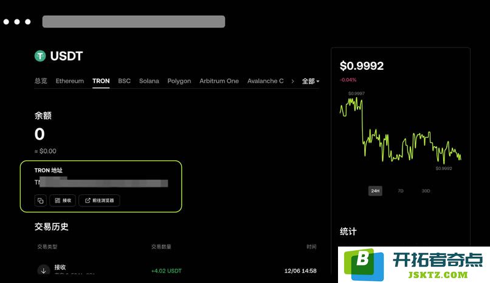
Task: Click the +4.02 USDT transaction amount
Action: tap(166, 271)
